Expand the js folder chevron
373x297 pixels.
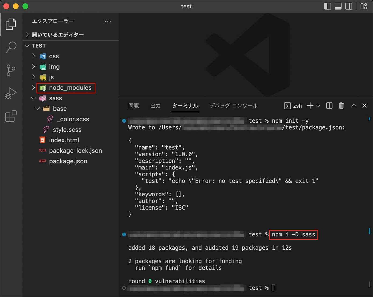33,77
